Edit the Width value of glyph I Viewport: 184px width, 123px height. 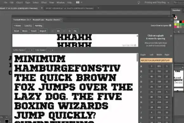pos(159,107)
